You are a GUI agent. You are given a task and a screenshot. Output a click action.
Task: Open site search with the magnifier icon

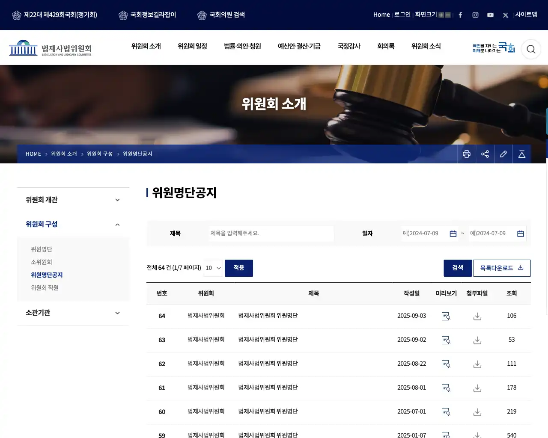[531, 49]
